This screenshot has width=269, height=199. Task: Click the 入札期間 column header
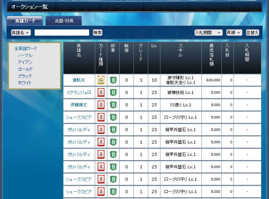247,58
